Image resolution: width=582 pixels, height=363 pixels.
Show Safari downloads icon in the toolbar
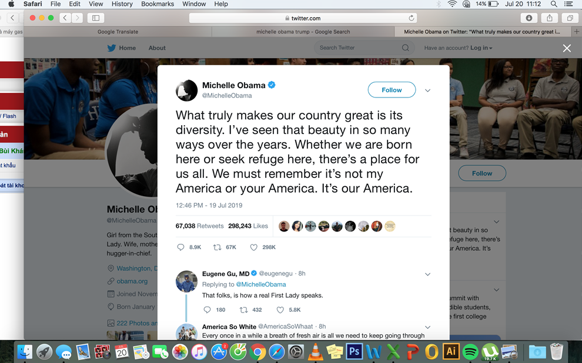point(529,18)
